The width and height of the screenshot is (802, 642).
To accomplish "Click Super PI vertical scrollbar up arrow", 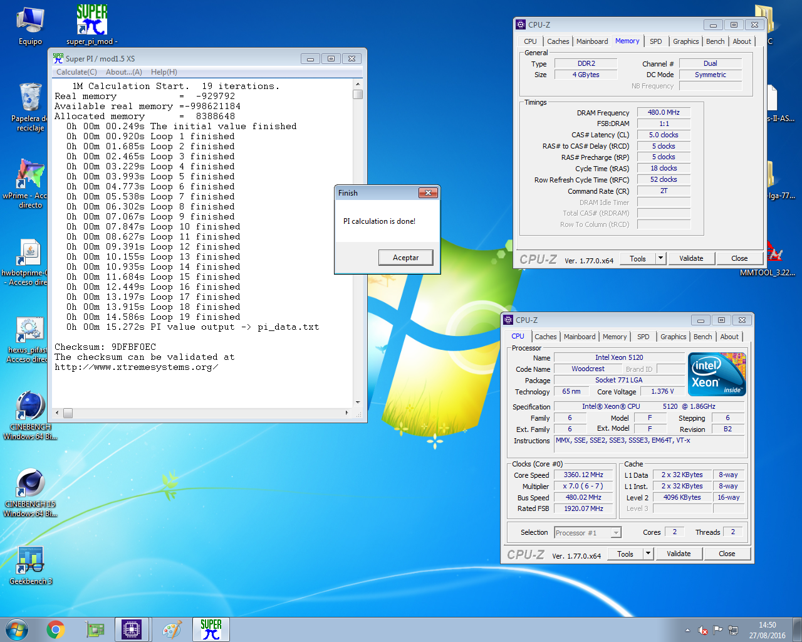I will point(358,84).
